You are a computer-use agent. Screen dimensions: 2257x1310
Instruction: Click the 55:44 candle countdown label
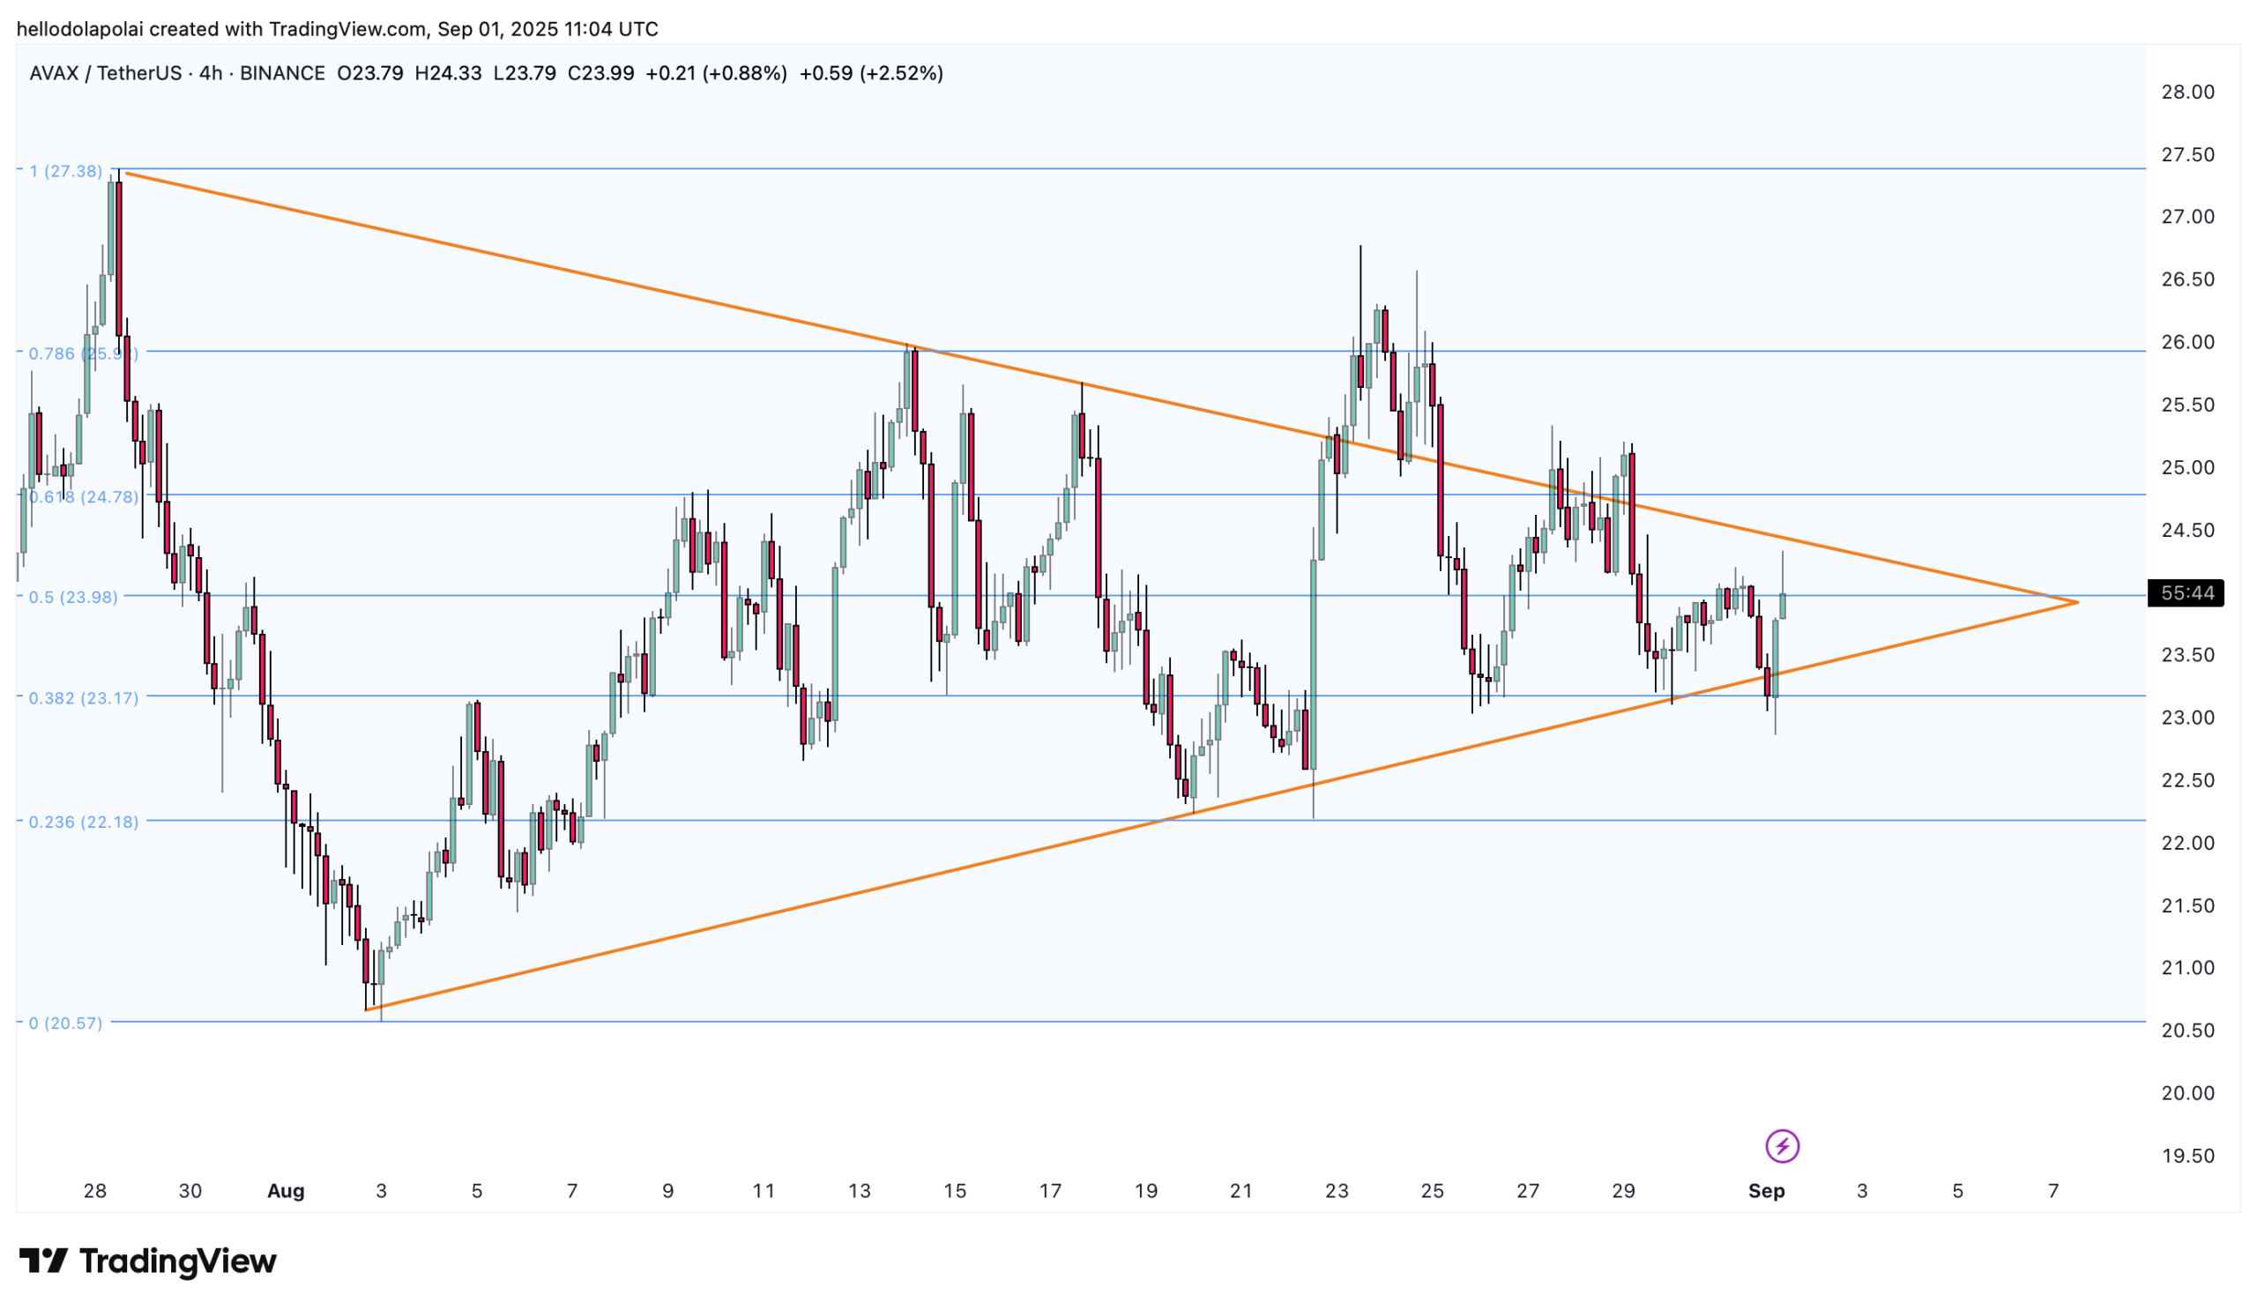[x=2185, y=592]
